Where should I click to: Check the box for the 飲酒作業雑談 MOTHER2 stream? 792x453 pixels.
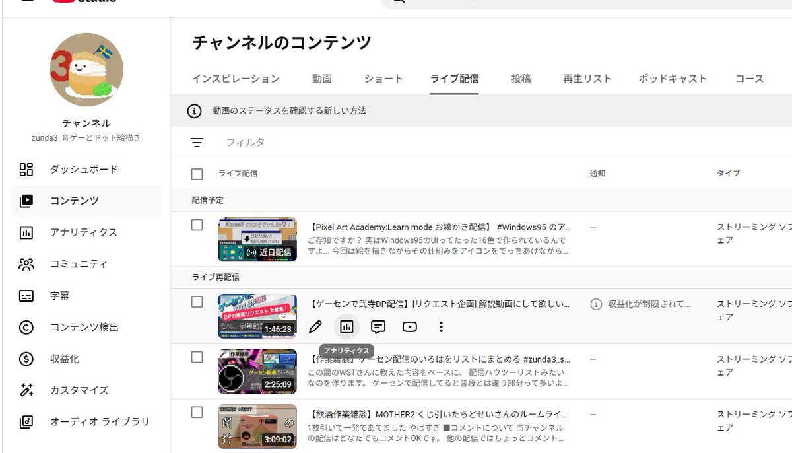(197, 412)
